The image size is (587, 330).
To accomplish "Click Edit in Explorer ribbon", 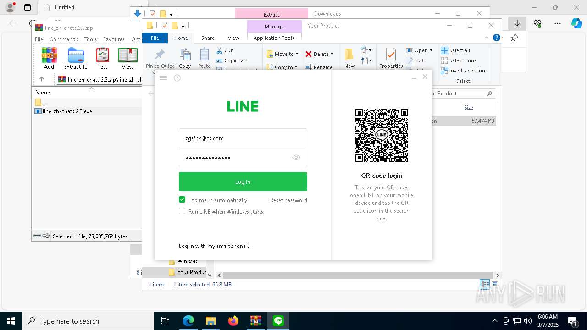I will (x=415, y=60).
